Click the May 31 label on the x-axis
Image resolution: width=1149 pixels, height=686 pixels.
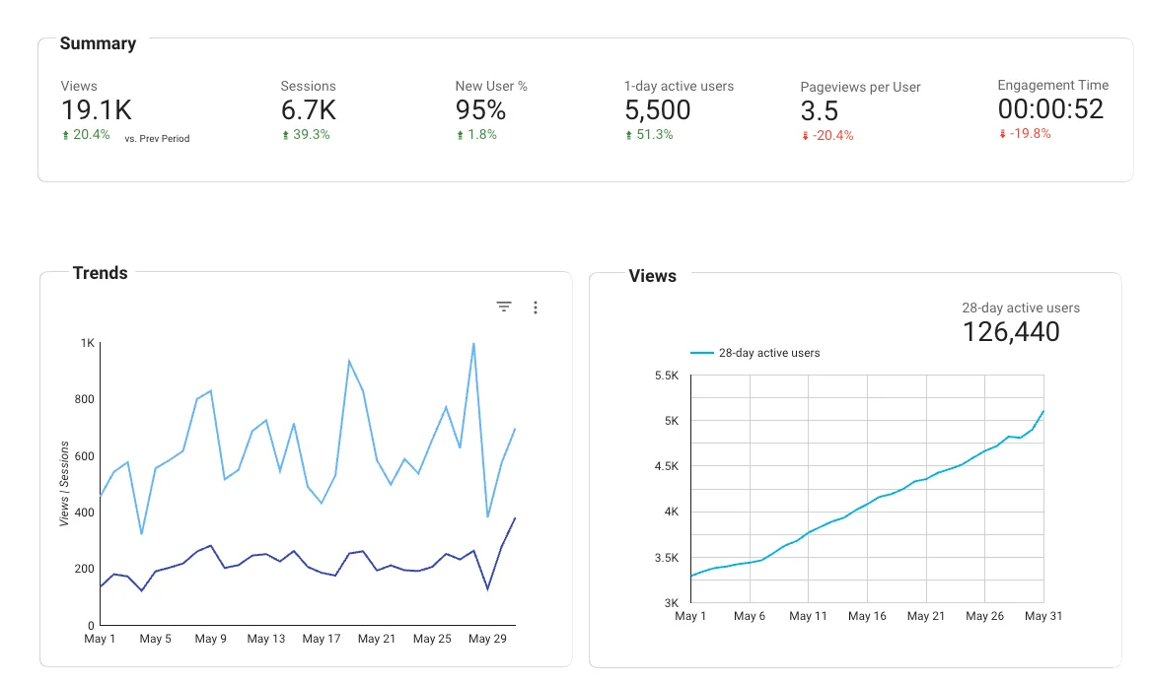point(1042,616)
